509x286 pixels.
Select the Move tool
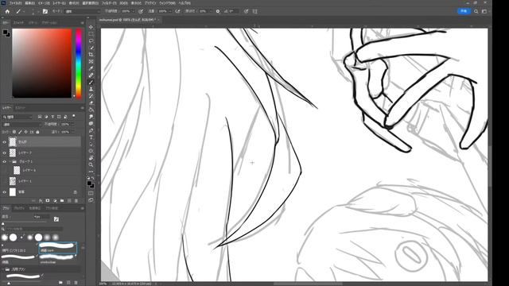91,27
